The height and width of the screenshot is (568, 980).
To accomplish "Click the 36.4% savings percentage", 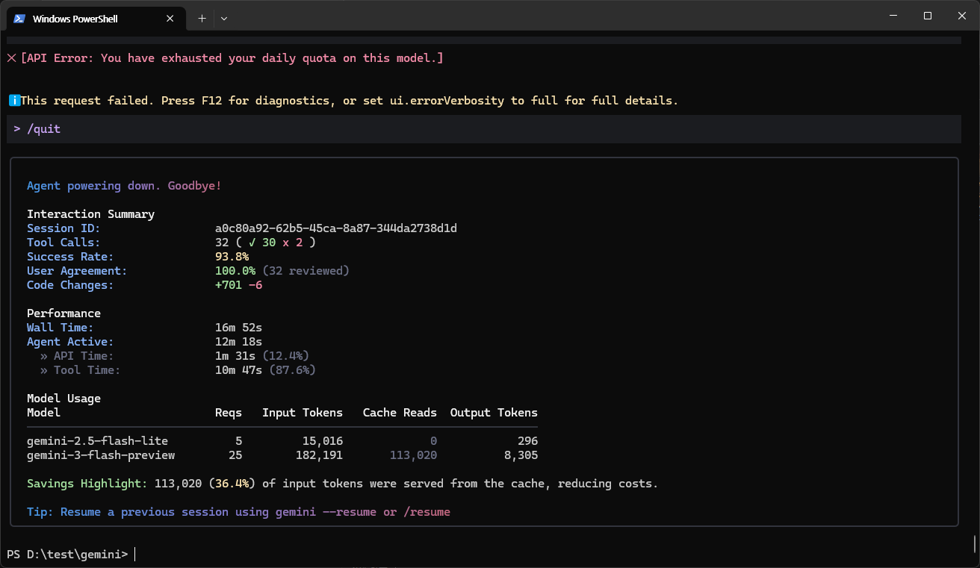I will point(232,483).
